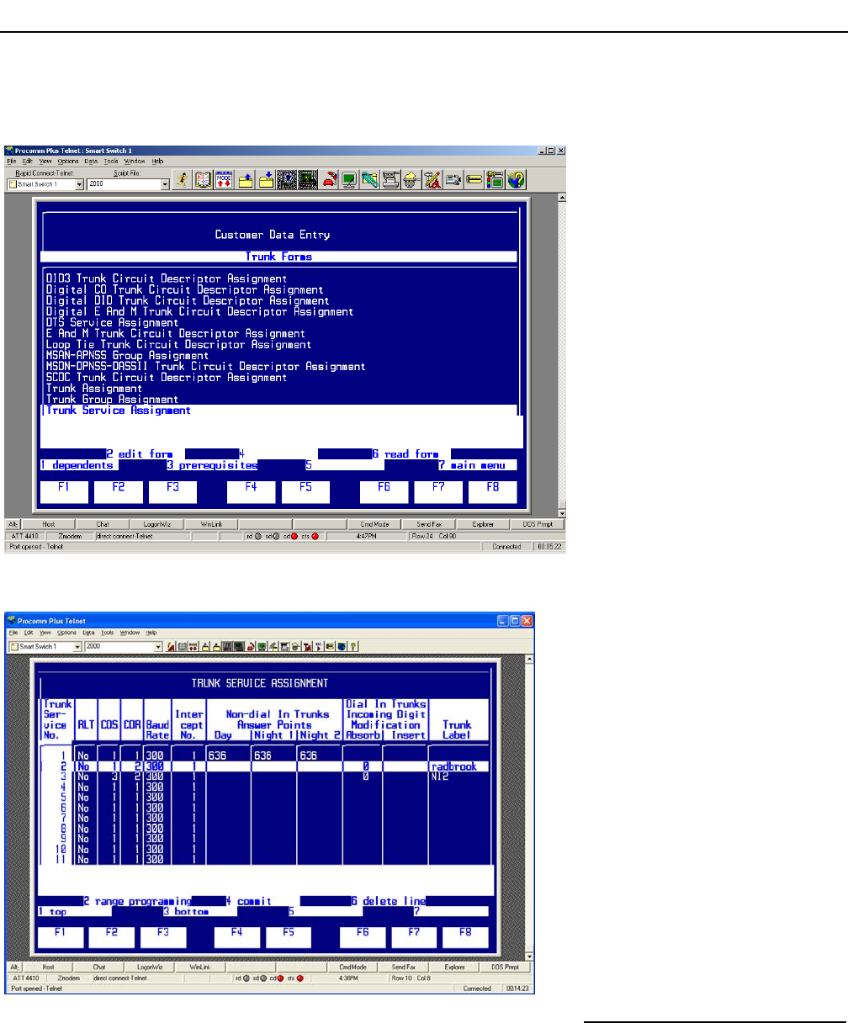Click the red telephone icon in Smart Switch 1 window
Viewport: 848px width, 1023px height.
click(330, 182)
